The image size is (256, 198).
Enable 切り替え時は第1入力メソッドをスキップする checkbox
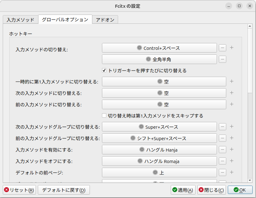click(x=104, y=116)
